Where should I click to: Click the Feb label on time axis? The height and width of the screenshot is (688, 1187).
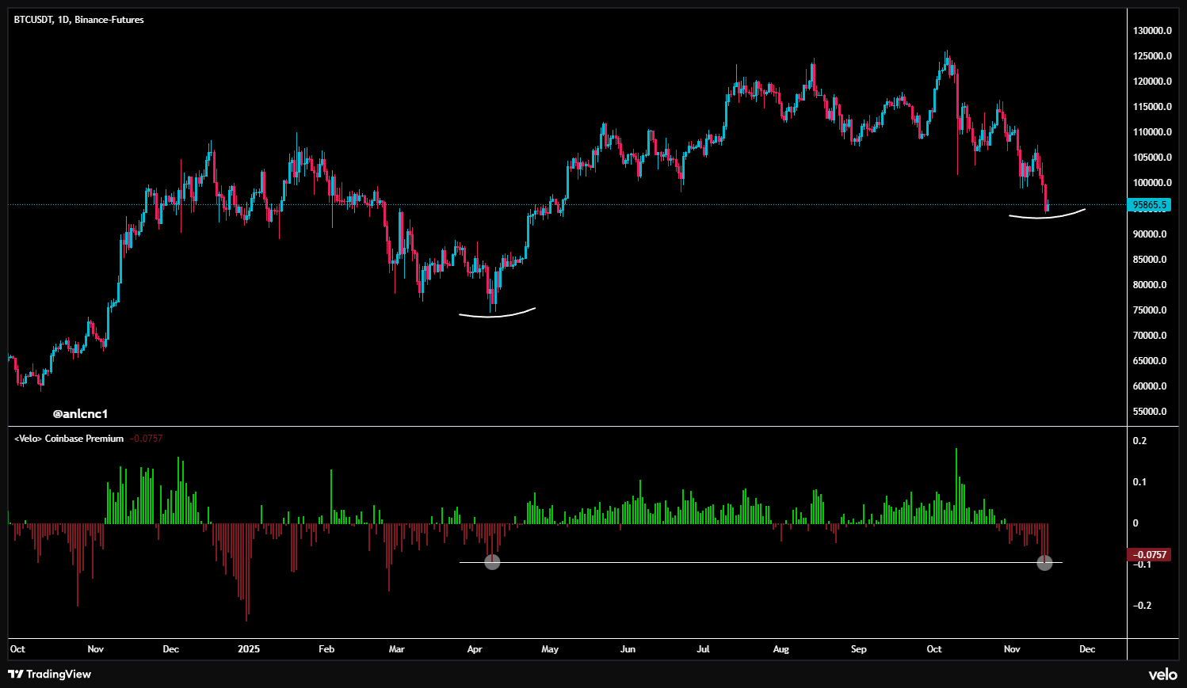(326, 649)
